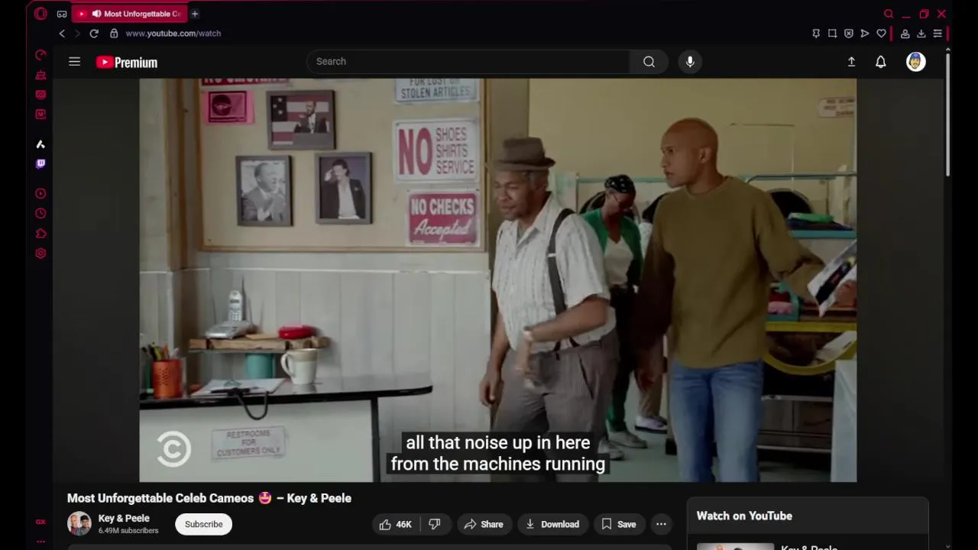The width and height of the screenshot is (978, 550).
Task: Open Settings gear in sidebar
Action: point(40,254)
